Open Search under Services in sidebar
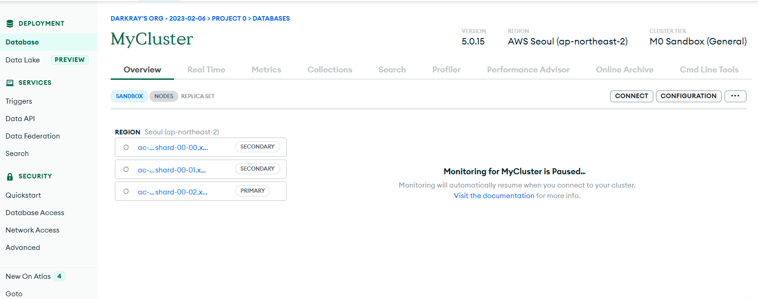This screenshot has height=299, width=758. tap(17, 154)
